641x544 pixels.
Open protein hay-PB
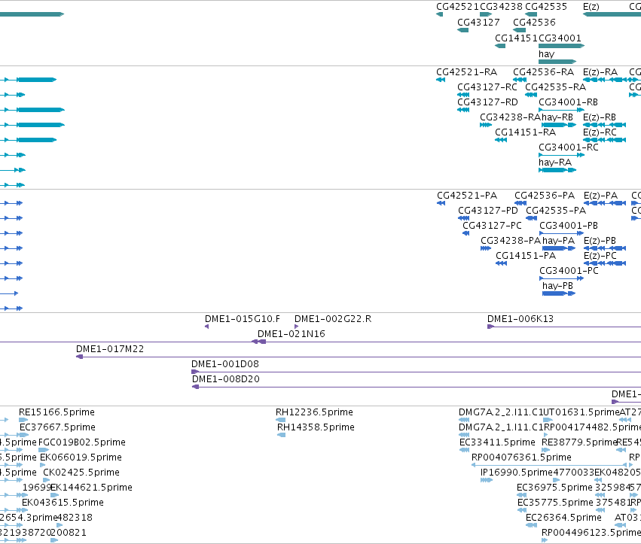point(557,286)
